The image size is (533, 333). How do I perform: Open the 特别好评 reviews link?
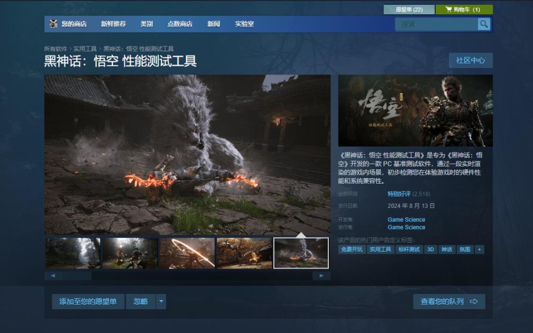tap(399, 194)
